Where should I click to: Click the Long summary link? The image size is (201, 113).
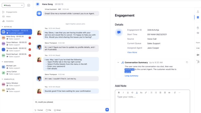(131, 76)
